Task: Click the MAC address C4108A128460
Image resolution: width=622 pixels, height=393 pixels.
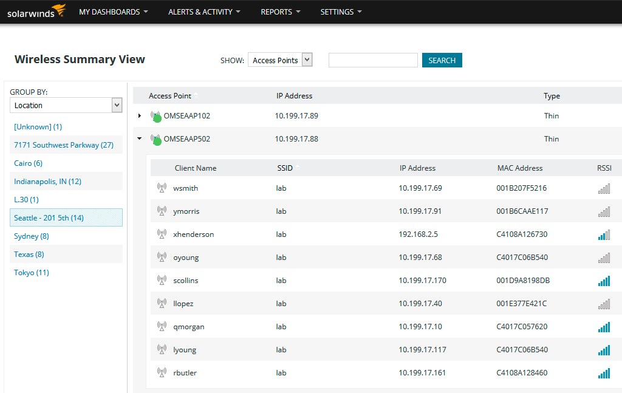Action: coord(522,372)
